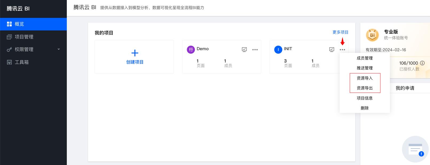Click the floating message notification icon

[x=415, y=149]
